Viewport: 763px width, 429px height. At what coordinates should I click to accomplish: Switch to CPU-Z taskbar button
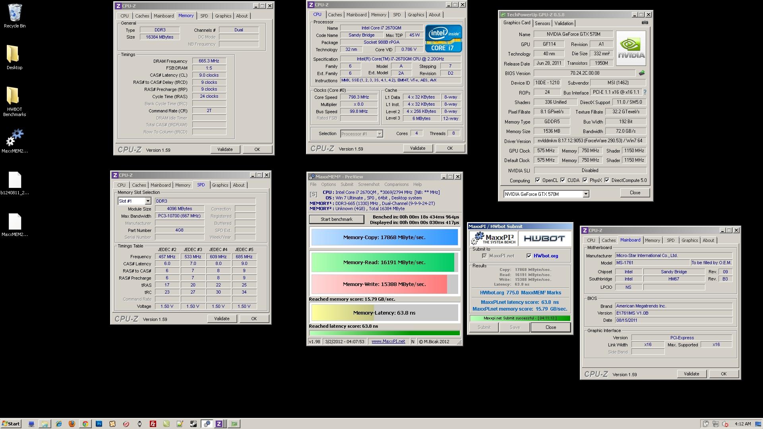(x=219, y=424)
